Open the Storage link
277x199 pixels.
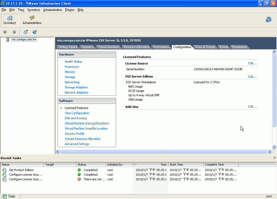click(70, 77)
